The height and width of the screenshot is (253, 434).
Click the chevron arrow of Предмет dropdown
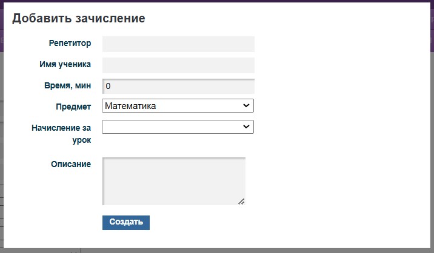click(246, 105)
